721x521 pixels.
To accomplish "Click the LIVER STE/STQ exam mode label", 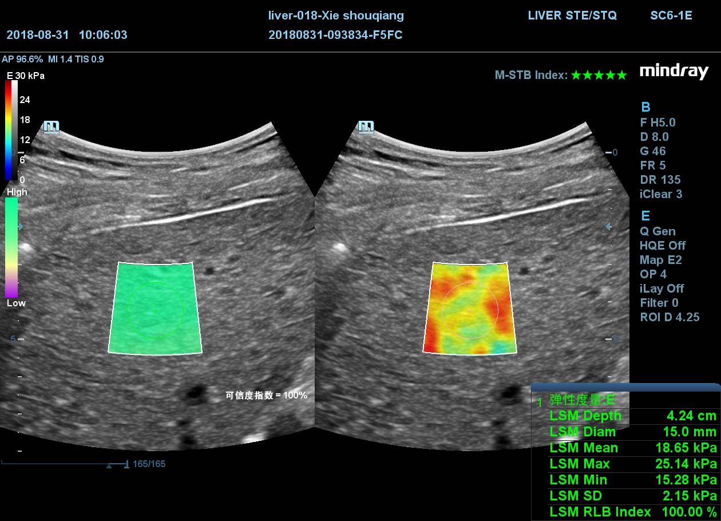I will coord(572,15).
